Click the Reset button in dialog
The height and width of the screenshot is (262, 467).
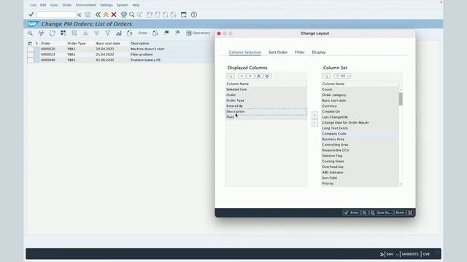point(400,213)
